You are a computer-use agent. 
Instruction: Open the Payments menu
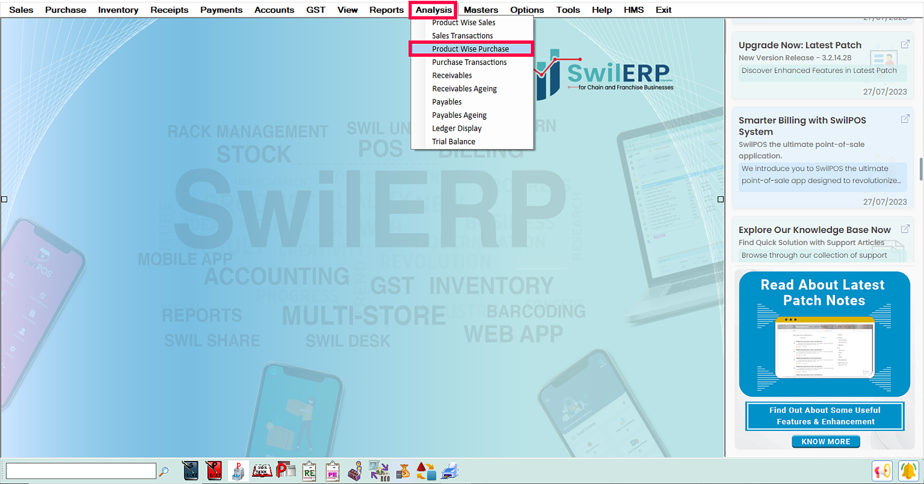[x=221, y=10]
